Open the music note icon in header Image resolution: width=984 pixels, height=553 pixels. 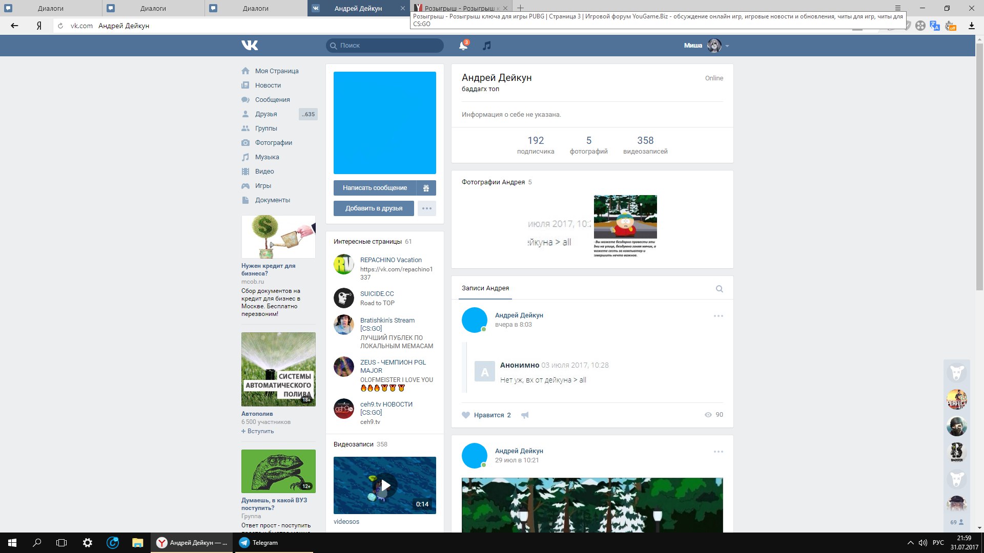tap(487, 46)
